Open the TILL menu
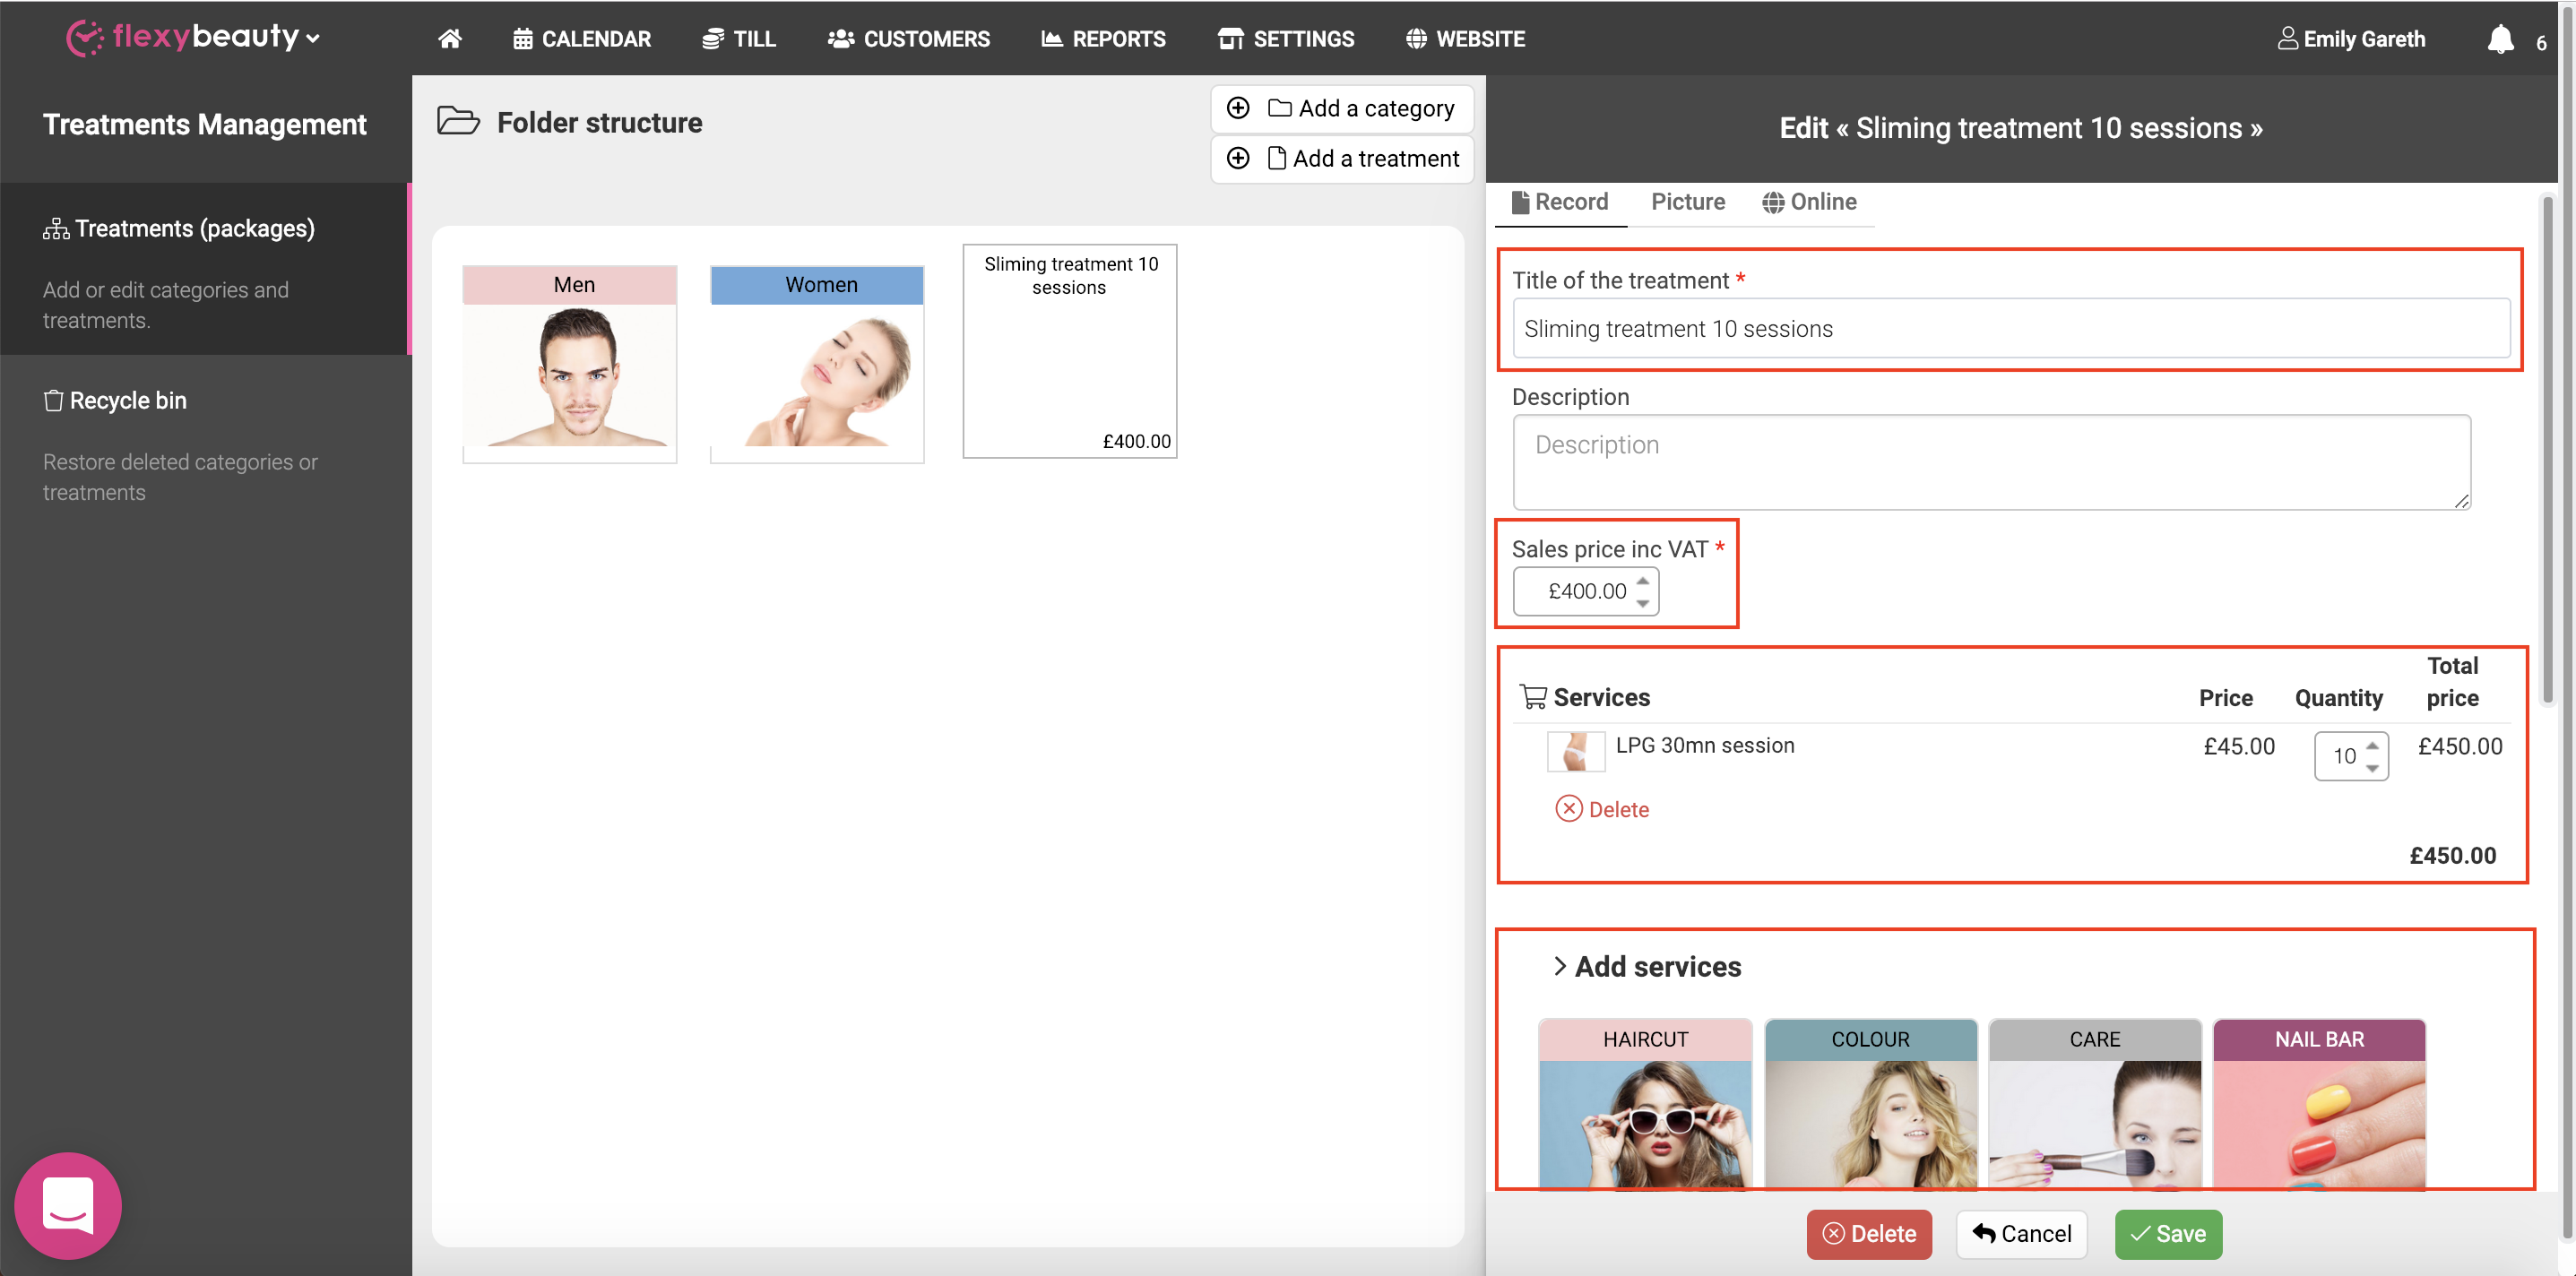Viewport: 2576px width, 1276px height. tap(739, 39)
